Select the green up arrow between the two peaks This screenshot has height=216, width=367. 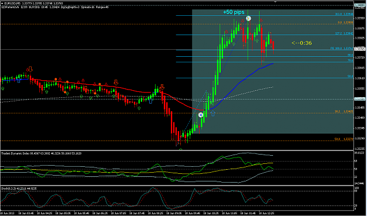click(257, 41)
